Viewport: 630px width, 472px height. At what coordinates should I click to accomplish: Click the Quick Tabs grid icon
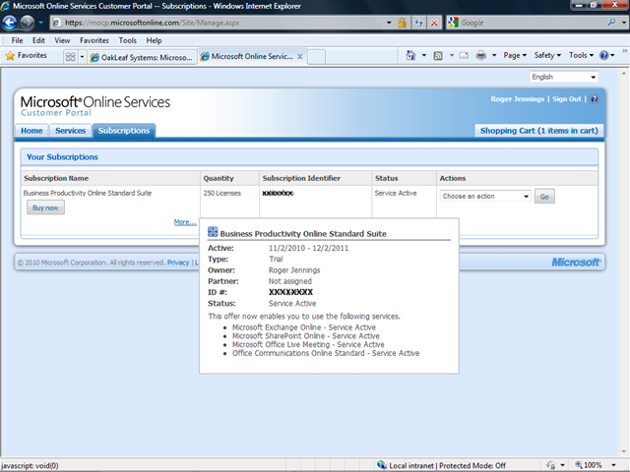(70, 57)
